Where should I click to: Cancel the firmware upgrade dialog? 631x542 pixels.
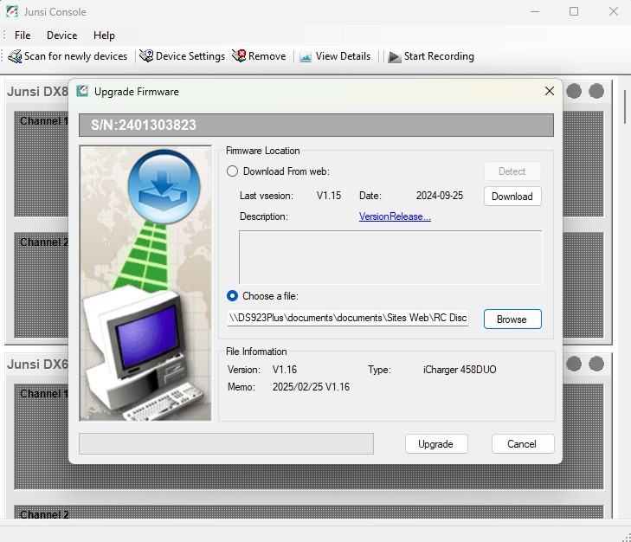coord(522,444)
